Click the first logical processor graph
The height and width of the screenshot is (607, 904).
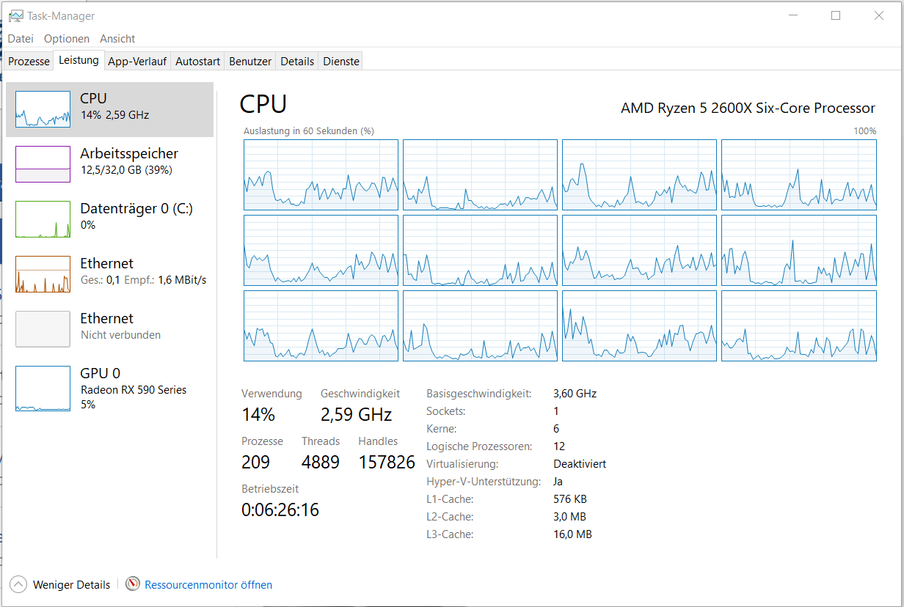click(x=321, y=175)
